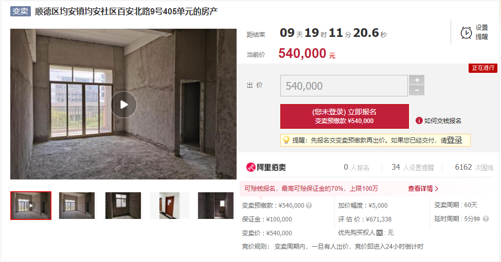Click the lightbulb tip icon
Screen dimensions: 501x262
(287, 140)
